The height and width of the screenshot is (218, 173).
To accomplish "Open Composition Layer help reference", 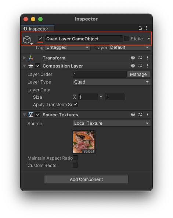I will point(133,66).
